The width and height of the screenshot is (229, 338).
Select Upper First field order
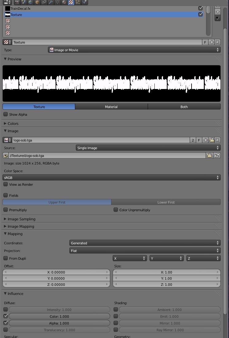pyautogui.click(x=57, y=202)
